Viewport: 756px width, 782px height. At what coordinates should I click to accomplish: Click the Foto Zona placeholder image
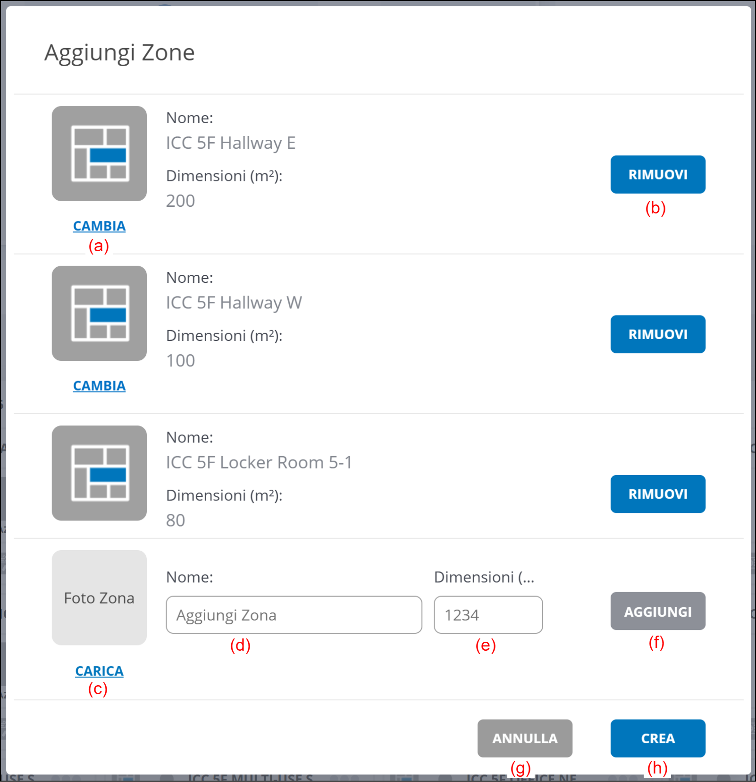click(x=99, y=597)
